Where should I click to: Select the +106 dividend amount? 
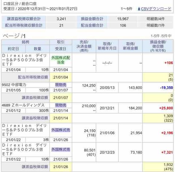pos(168,63)
